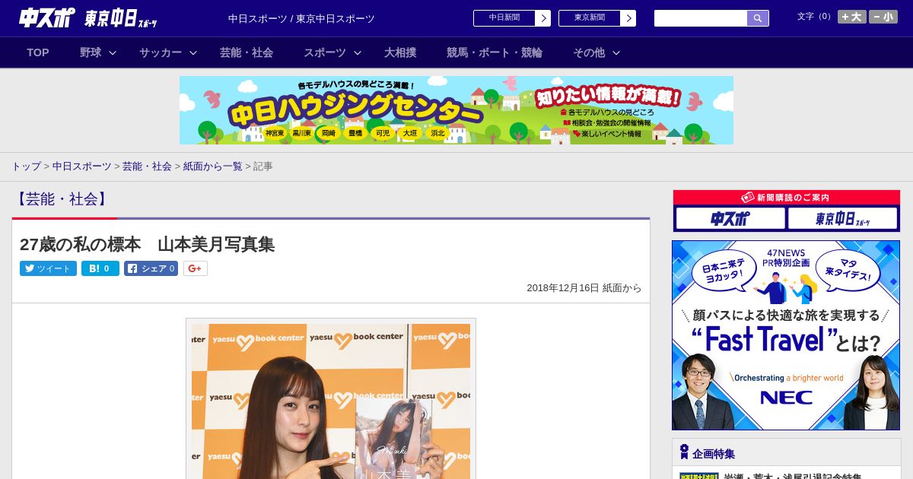
Task: Select 競馬・ボート・競輪 in navigation bar
Action: [x=495, y=52]
